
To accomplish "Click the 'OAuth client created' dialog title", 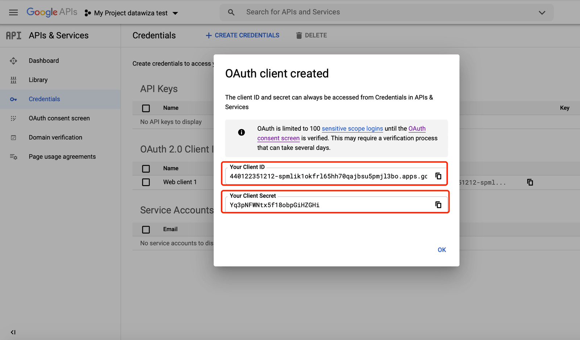I will (277, 74).
